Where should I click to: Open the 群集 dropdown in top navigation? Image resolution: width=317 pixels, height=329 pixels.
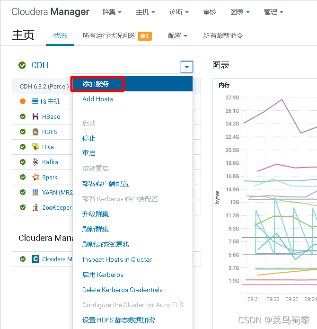(x=112, y=12)
